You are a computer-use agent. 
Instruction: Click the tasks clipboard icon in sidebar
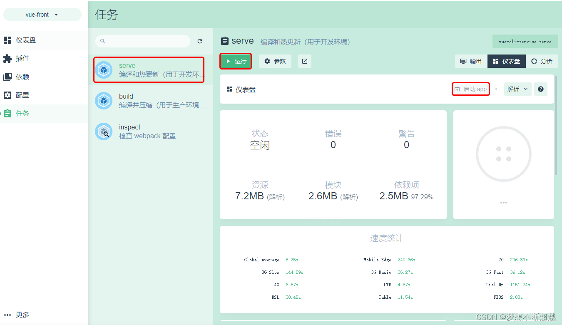coord(7,114)
